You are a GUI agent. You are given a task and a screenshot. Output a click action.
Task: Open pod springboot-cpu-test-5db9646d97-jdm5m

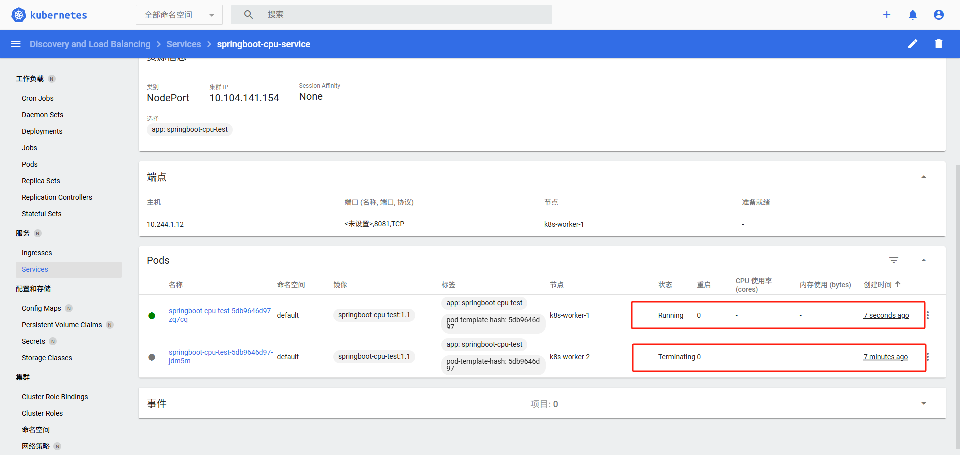pyautogui.click(x=221, y=356)
